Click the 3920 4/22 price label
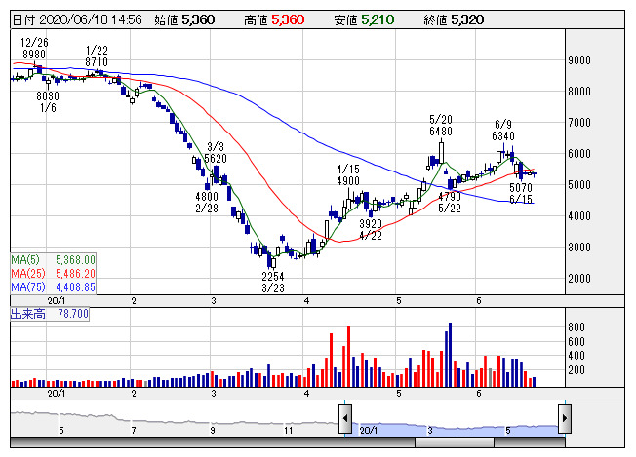636x457 pixels. [371, 230]
